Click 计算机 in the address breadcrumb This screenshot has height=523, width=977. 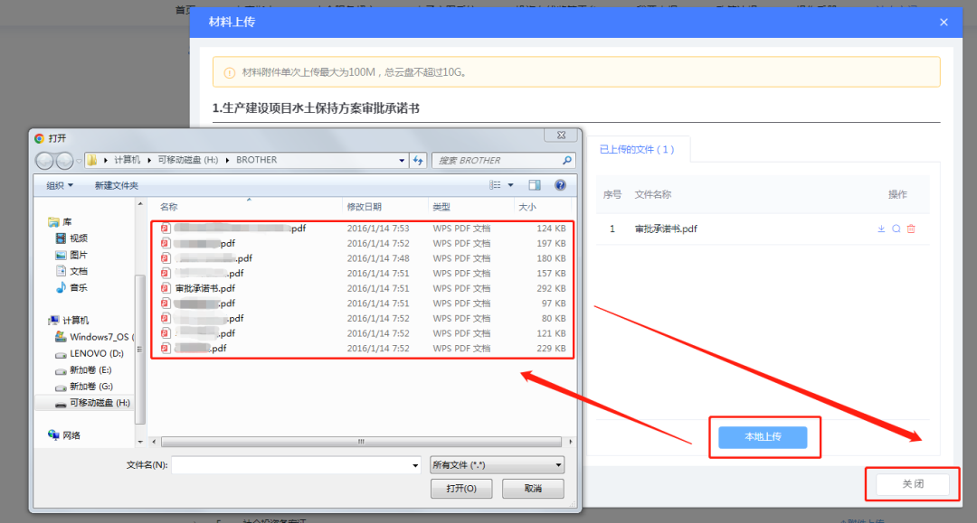128,160
